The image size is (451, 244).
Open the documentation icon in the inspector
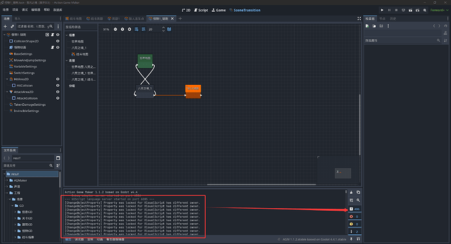(x=445, y=33)
